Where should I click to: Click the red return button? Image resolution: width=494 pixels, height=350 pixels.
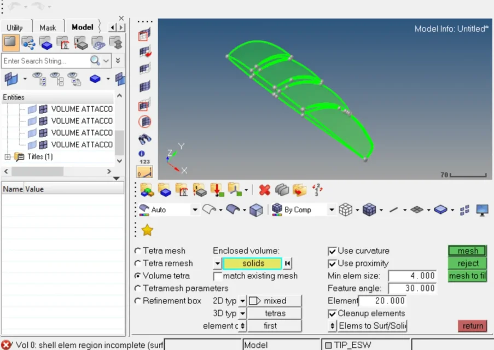[x=473, y=326]
